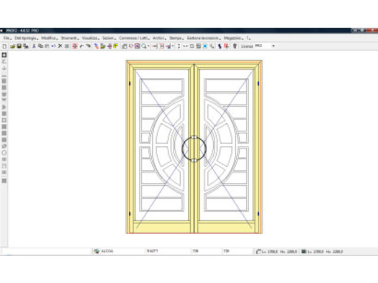Open the Archivi menu
The image size is (378, 283).
(159, 38)
